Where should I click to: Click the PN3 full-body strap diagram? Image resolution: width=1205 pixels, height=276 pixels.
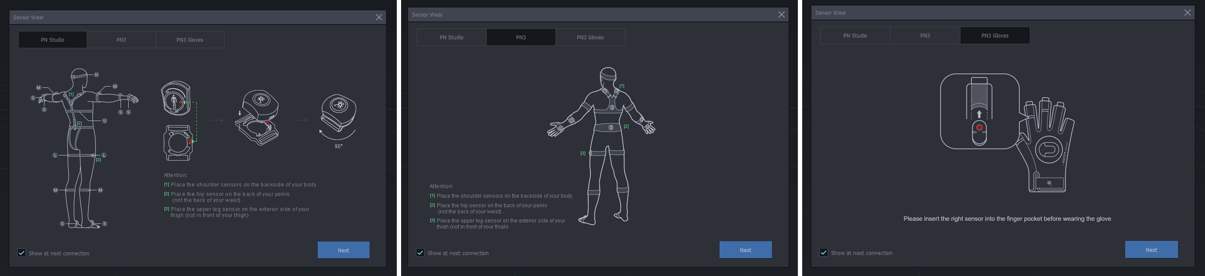[x=601, y=146]
